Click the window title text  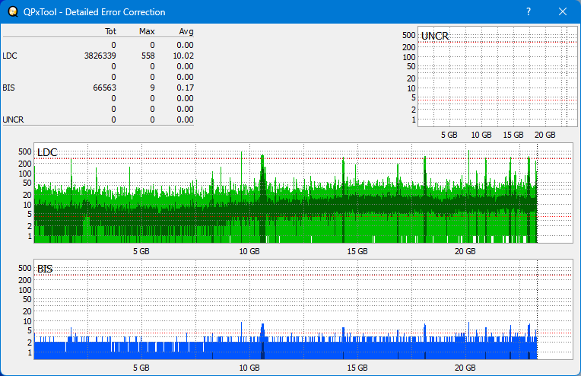tap(94, 12)
